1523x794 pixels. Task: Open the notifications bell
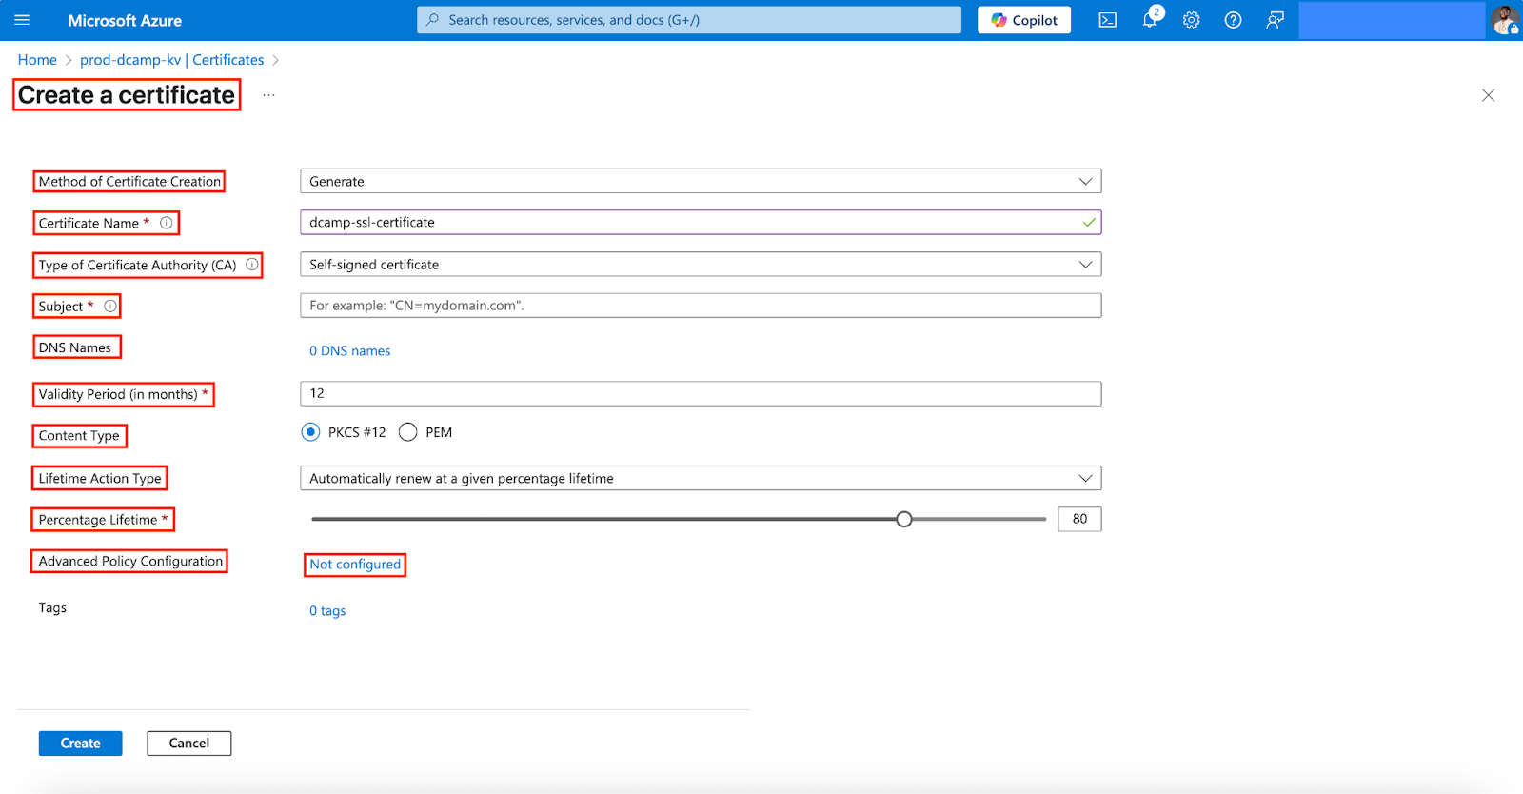1150,20
